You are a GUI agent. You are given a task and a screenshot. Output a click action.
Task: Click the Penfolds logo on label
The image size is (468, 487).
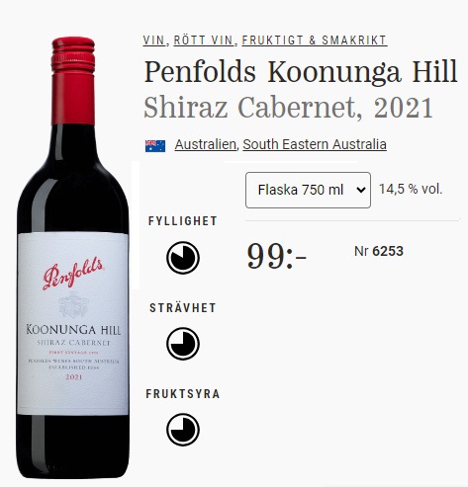[73, 273]
